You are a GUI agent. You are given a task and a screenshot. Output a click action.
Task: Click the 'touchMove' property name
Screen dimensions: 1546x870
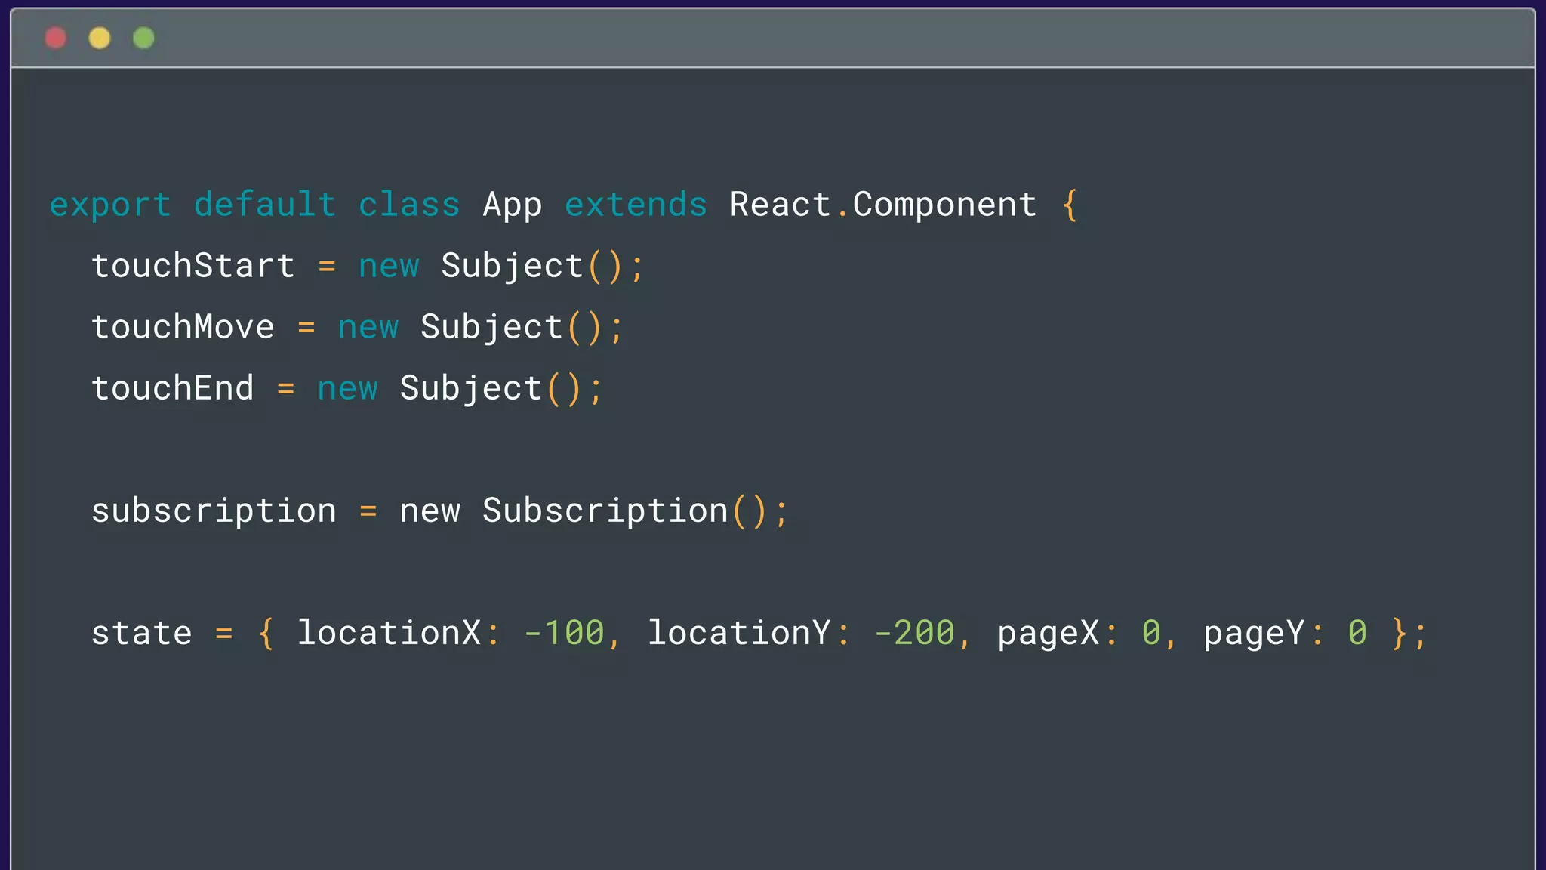[183, 327]
